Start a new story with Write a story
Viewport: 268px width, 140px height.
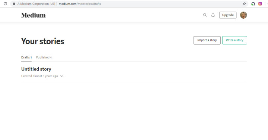[x=234, y=40]
